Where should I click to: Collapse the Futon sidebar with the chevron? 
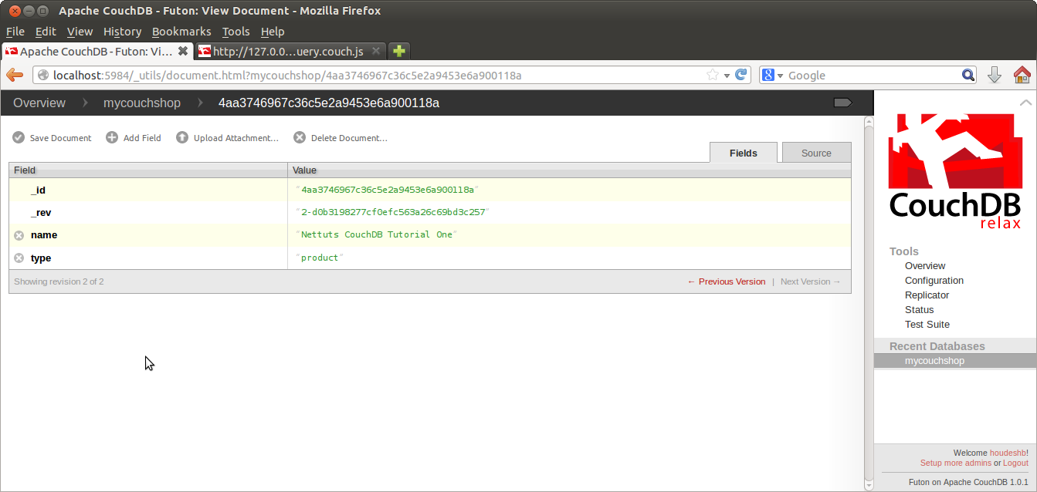(1025, 103)
